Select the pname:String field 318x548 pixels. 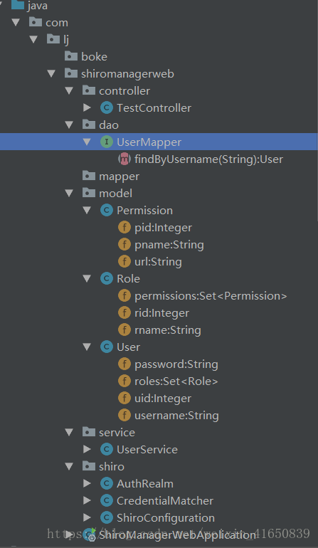point(169,245)
